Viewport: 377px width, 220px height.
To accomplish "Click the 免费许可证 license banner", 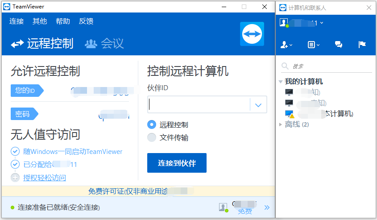I will coord(138,191).
